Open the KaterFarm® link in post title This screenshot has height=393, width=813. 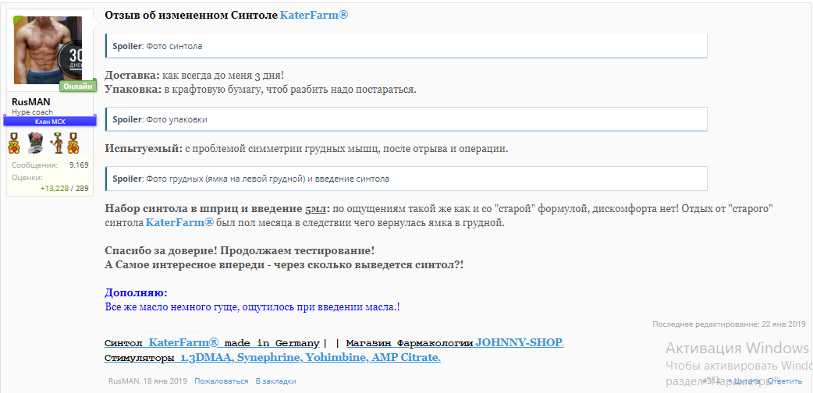(314, 15)
